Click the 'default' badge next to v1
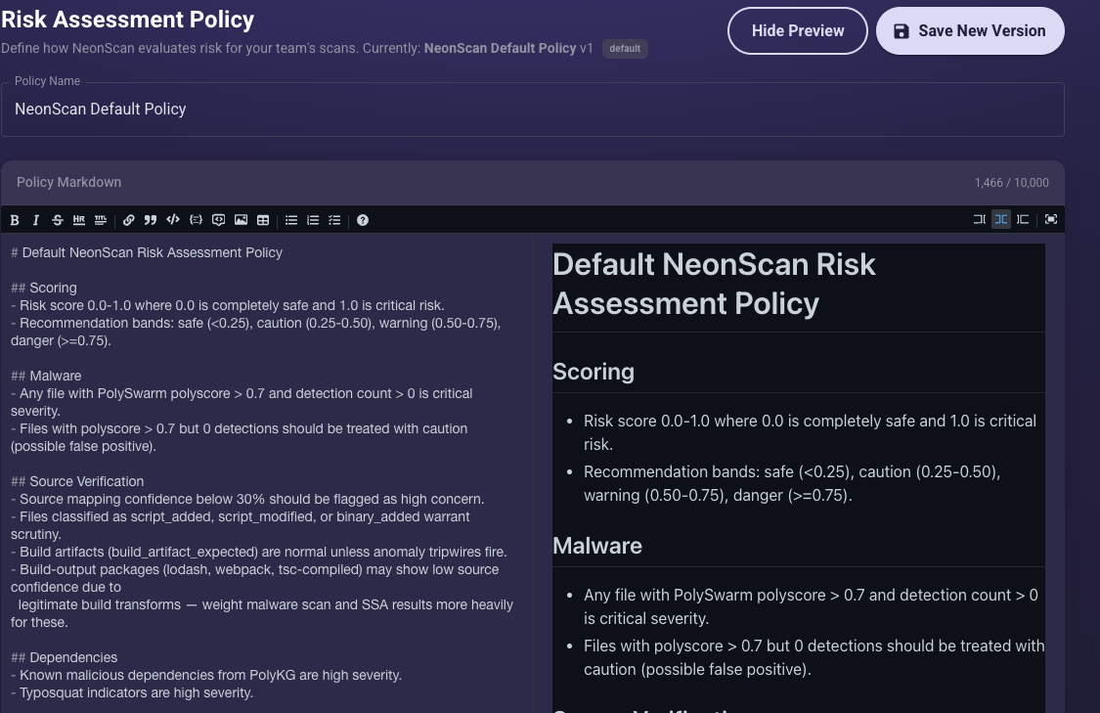The height and width of the screenshot is (713, 1100). (625, 49)
